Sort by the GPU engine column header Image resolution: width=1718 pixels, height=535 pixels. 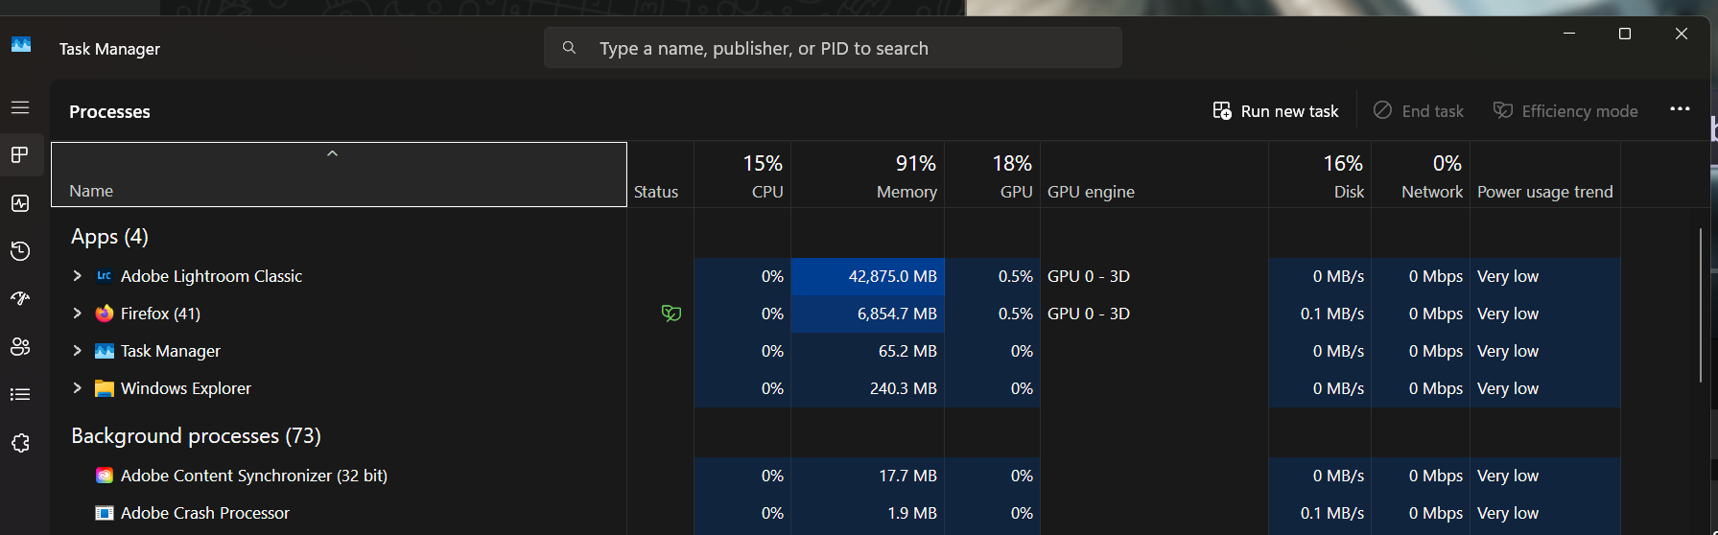(1154, 174)
